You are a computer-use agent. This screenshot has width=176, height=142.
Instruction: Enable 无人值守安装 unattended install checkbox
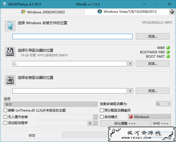[x=5, y=117]
